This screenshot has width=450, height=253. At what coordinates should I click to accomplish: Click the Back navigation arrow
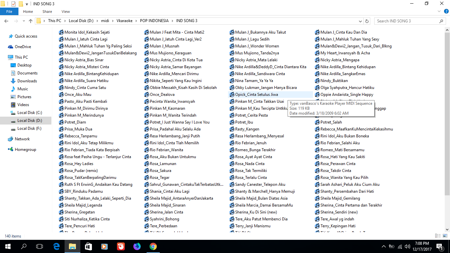6,21
